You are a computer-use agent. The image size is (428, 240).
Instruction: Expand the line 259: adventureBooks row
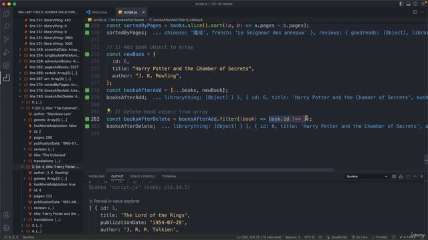point(20,61)
